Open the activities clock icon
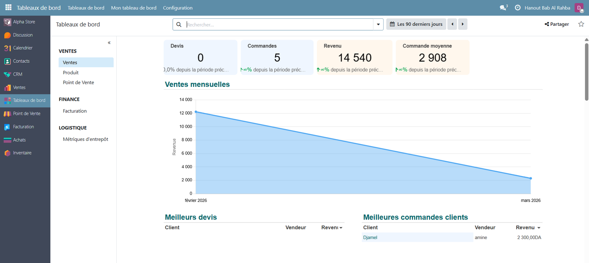The width and height of the screenshot is (589, 263). 518,8
